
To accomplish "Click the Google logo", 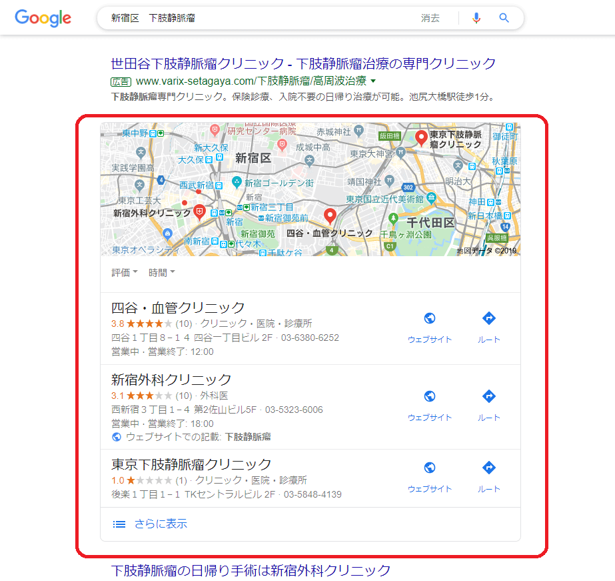I will [43, 18].
